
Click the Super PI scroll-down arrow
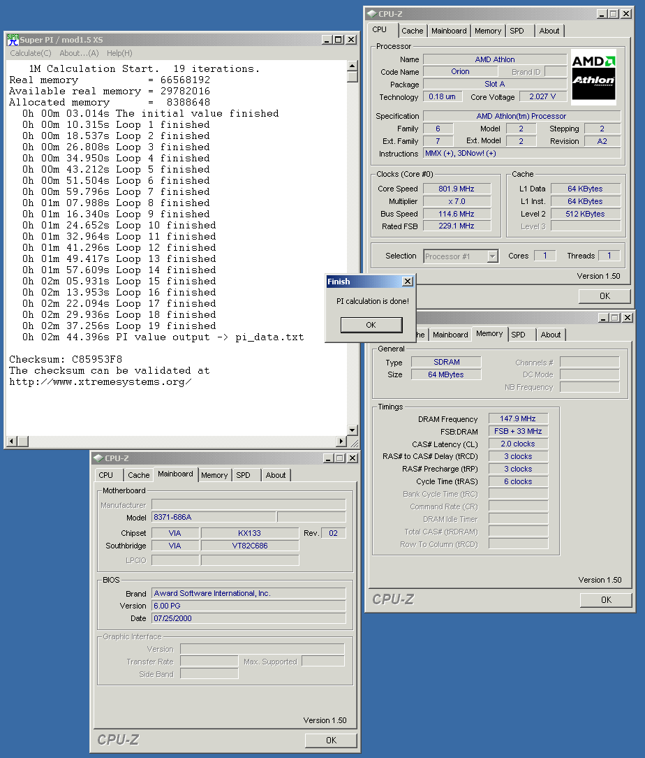point(353,430)
